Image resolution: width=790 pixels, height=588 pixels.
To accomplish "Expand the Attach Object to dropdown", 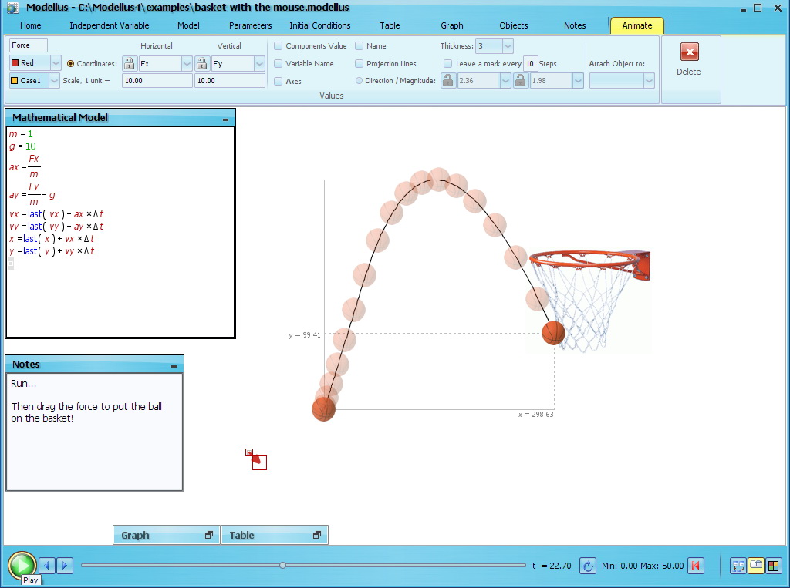I will point(649,80).
